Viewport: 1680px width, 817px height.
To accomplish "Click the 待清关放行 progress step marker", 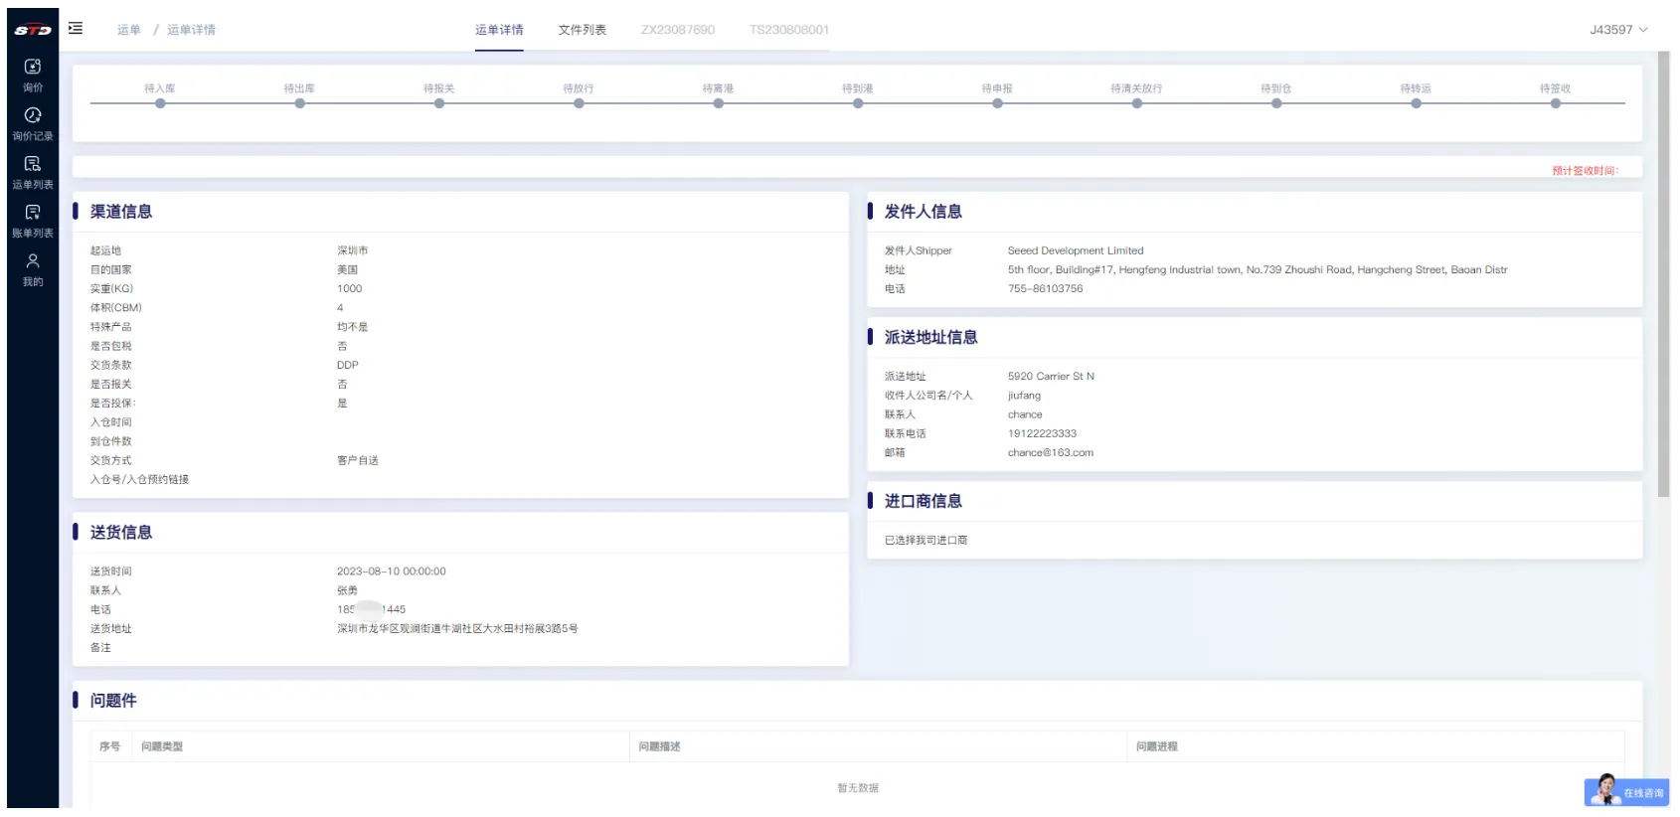I will (x=1136, y=103).
